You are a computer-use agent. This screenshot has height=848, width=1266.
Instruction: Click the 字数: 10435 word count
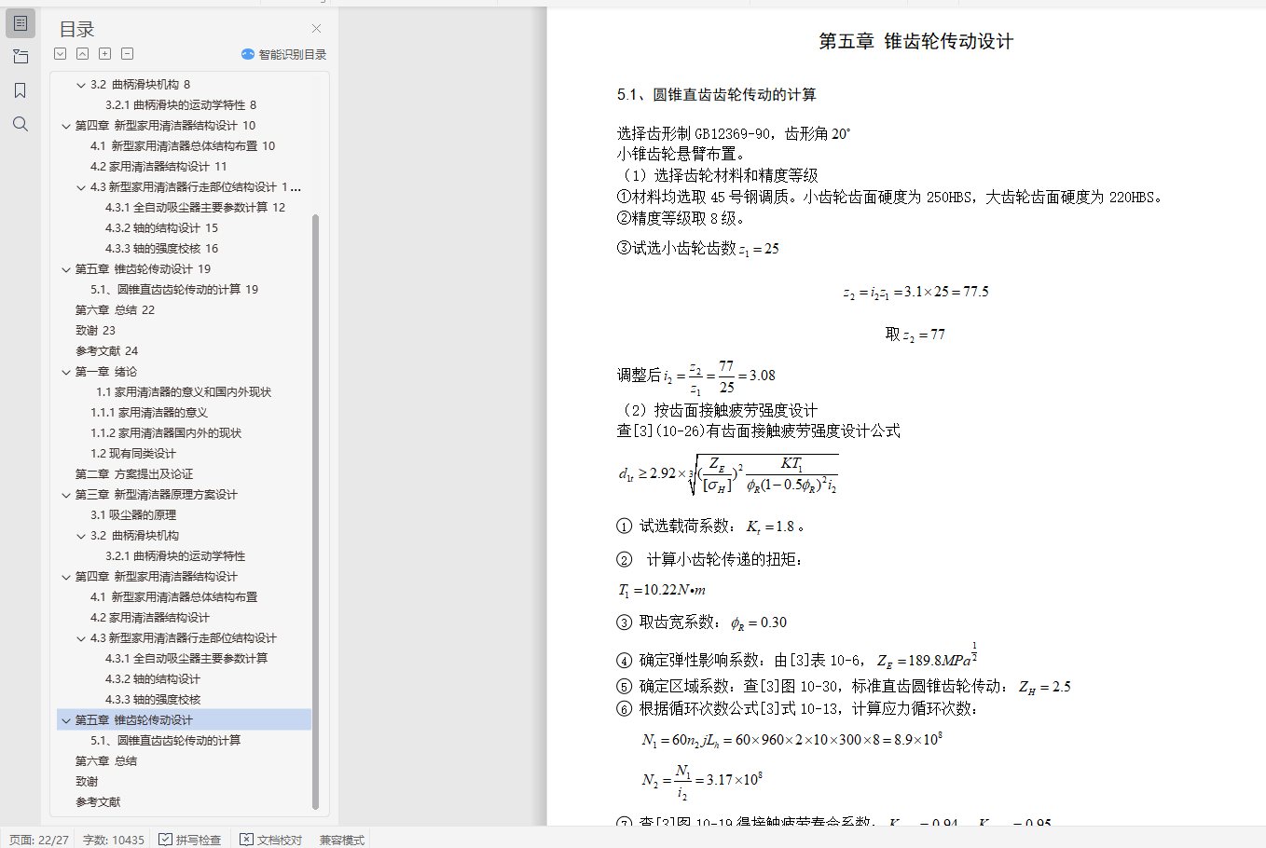pyautogui.click(x=114, y=840)
